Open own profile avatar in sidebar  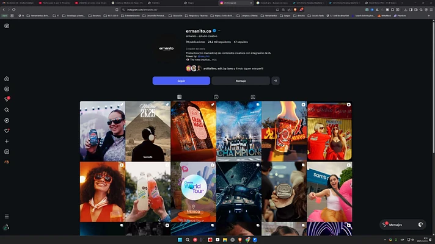(x=7, y=162)
